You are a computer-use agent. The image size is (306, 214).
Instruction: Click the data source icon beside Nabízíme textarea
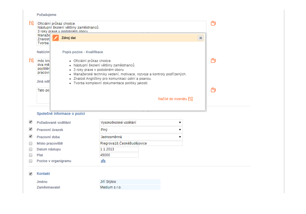click(31, 60)
